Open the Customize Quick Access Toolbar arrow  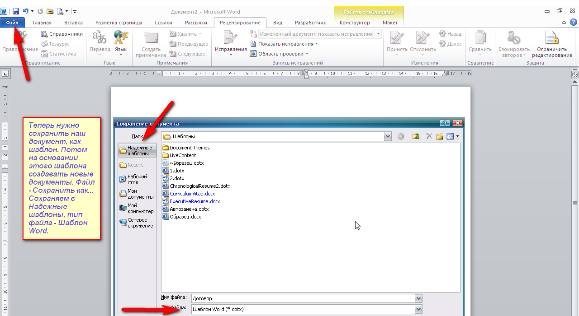tap(75, 11)
